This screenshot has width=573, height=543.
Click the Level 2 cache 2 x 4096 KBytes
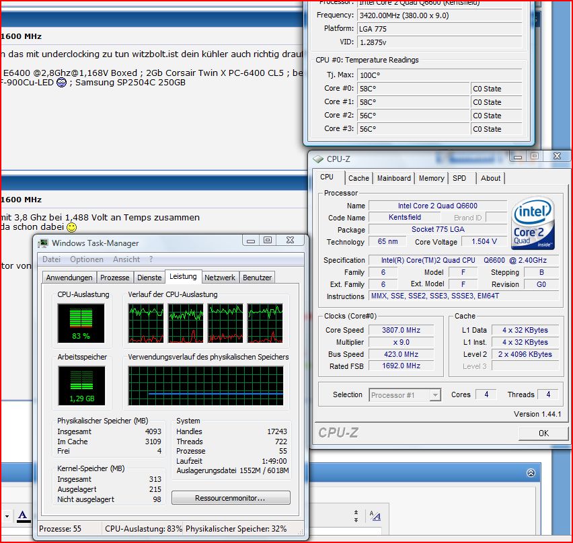click(x=525, y=354)
